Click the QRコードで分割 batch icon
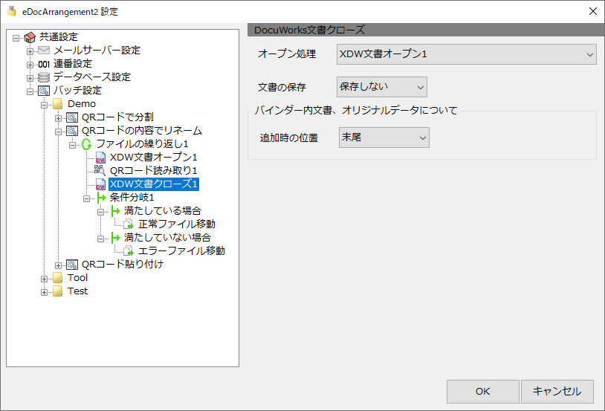Viewport: 605px width, 411px height. coord(72,117)
